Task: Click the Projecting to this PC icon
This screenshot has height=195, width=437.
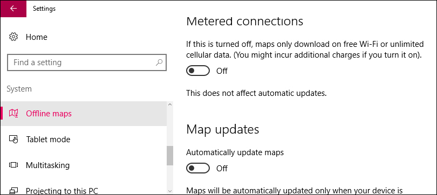Action: [13, 191]
